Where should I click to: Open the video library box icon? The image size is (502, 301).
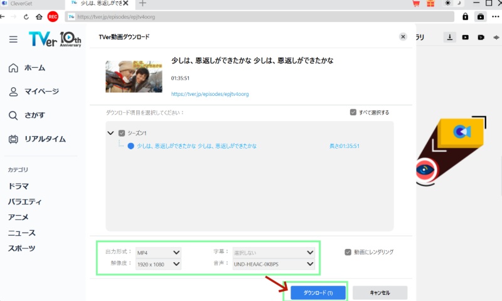pyautogui.click(x=481, y=17)
